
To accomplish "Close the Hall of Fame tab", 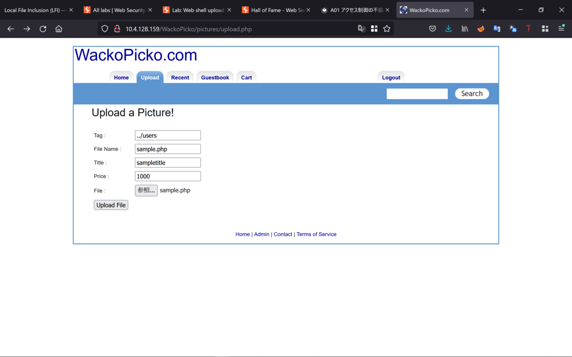I will pos(308,10).
